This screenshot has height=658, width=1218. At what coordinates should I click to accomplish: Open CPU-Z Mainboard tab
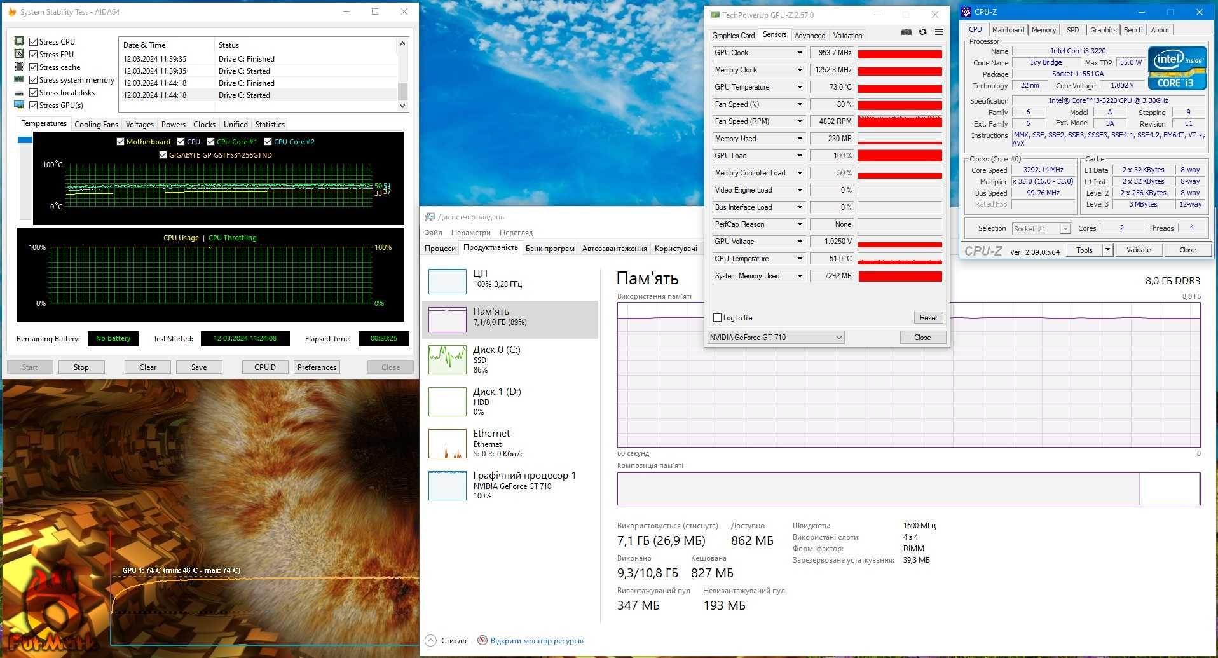point(1008,30)
